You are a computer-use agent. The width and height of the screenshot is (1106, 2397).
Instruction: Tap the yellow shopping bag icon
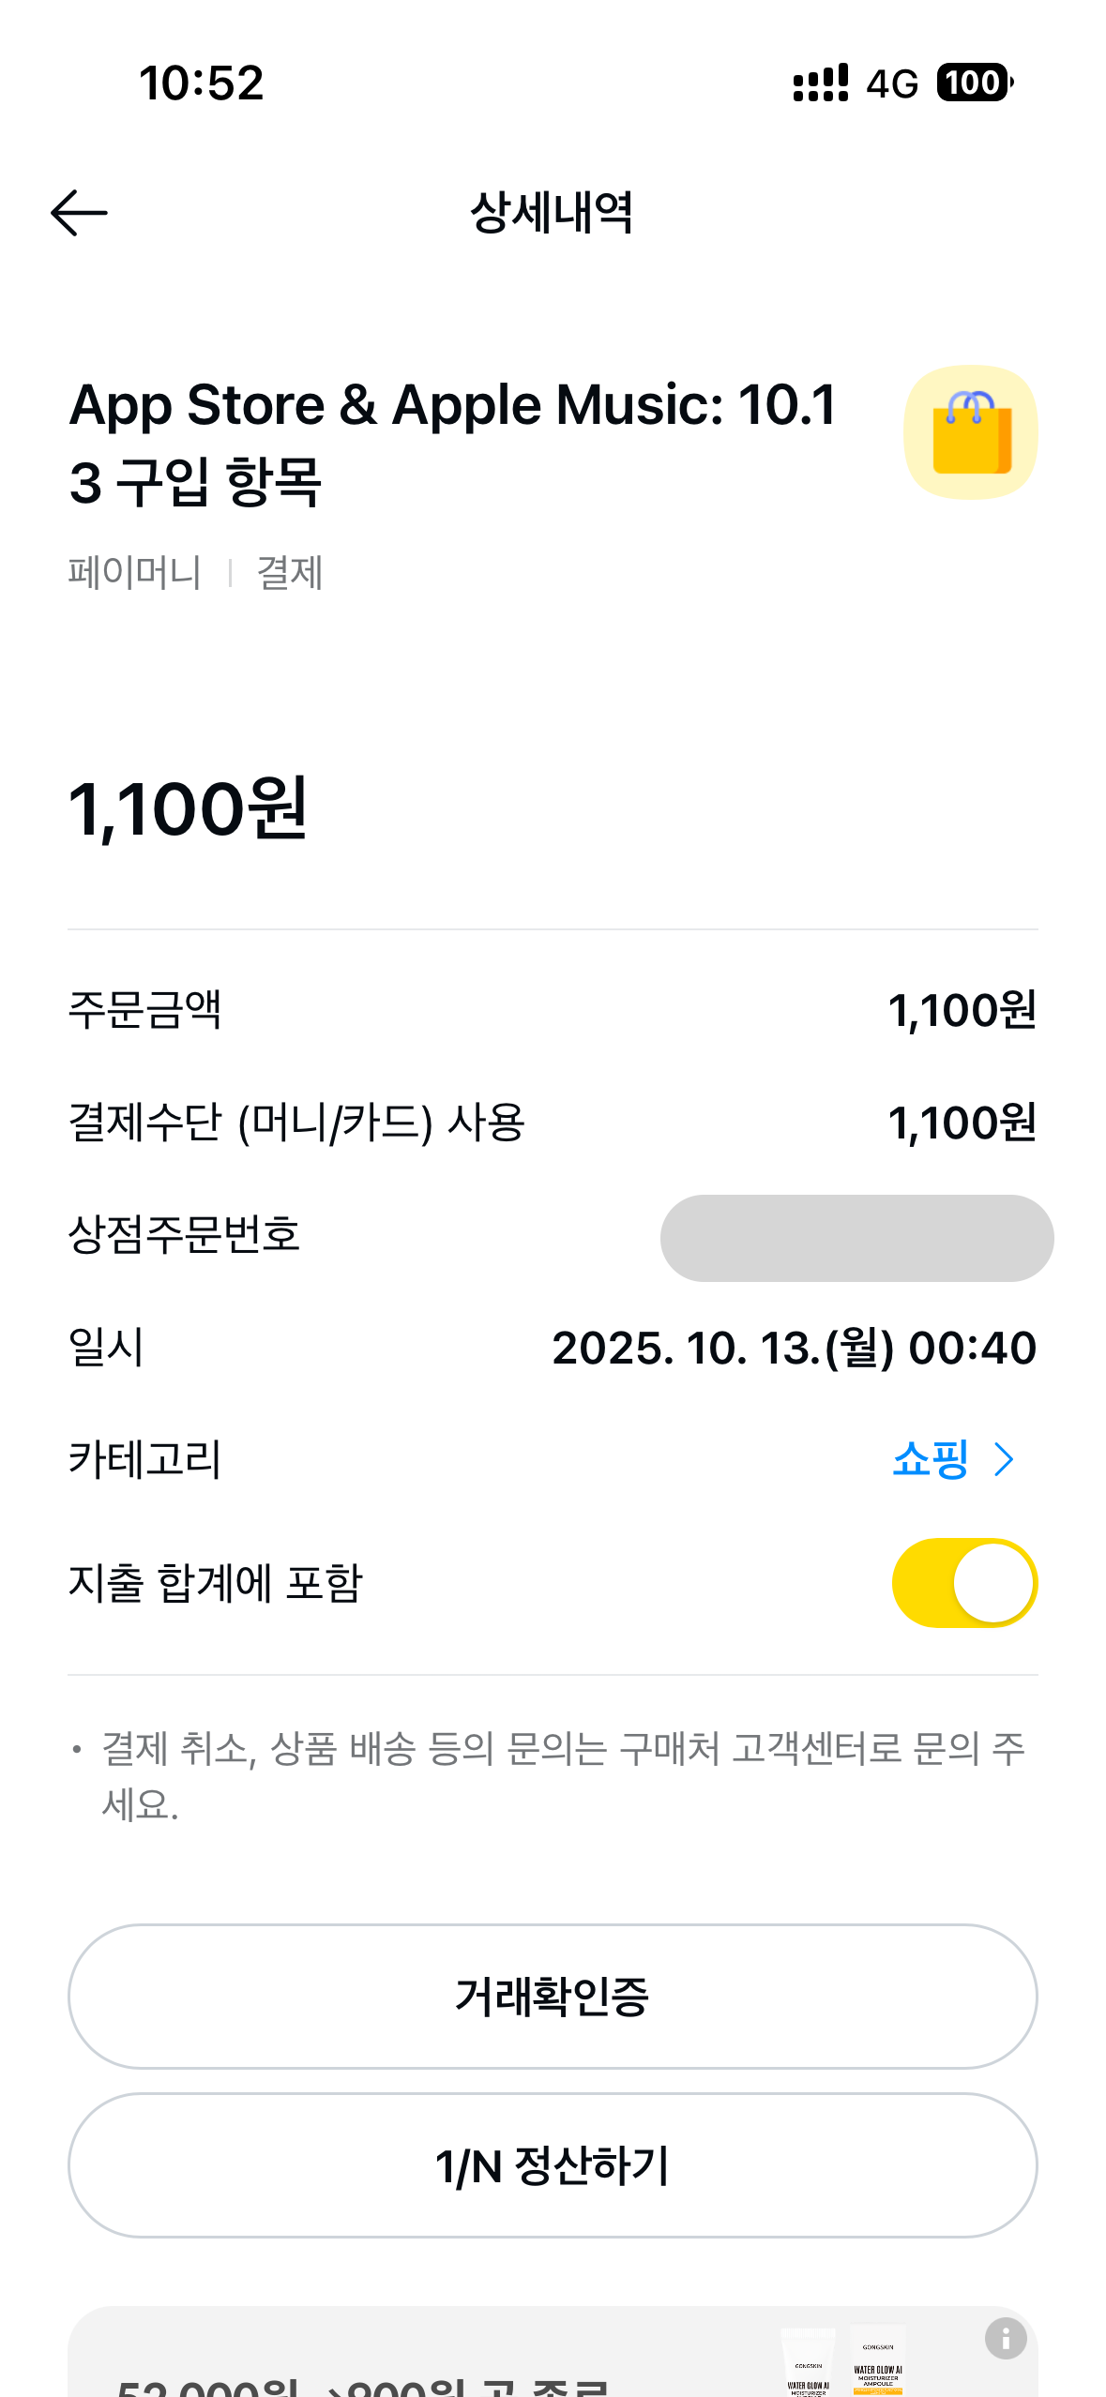coord(970,432)
